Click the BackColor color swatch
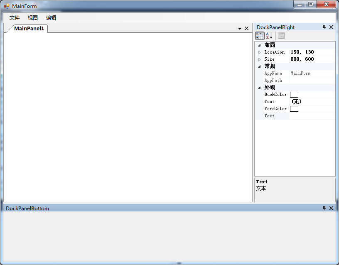The width and height of the screenshot is (339, 265). pos(294,94)
